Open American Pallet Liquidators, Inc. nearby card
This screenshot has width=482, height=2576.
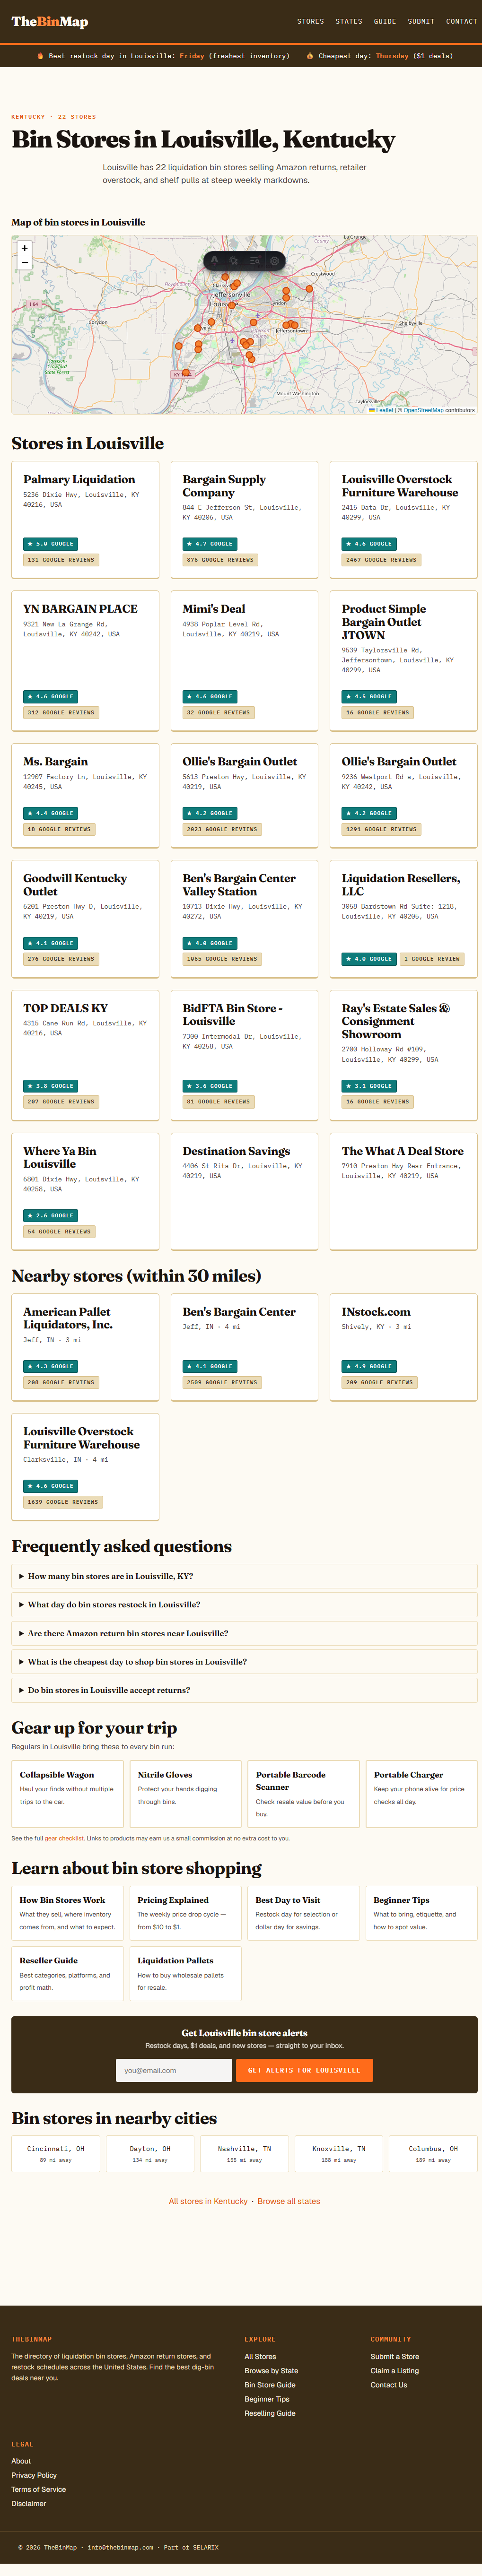point(85,1347)
